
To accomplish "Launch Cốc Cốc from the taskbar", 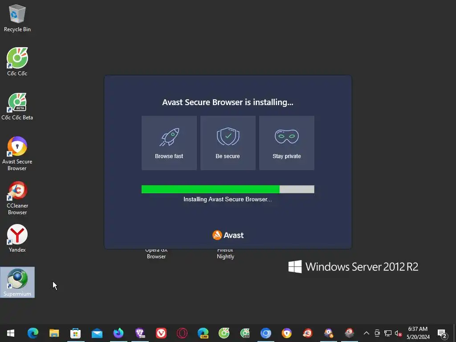I will tap(224, 333).
